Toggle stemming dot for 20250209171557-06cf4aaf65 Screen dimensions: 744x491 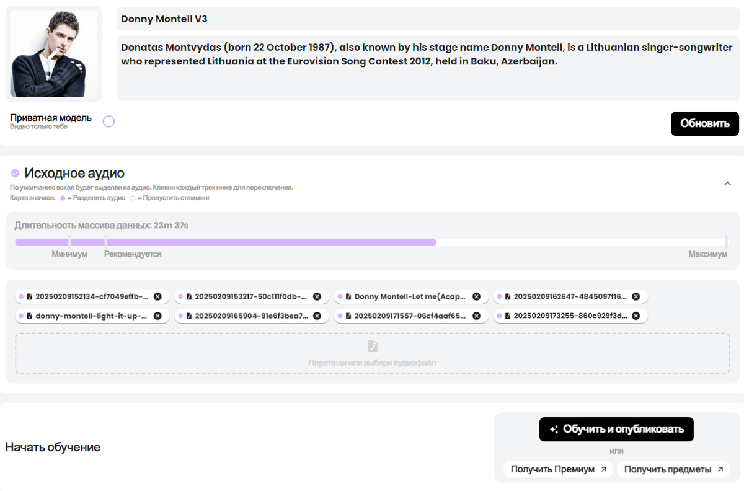click(340, 316)
